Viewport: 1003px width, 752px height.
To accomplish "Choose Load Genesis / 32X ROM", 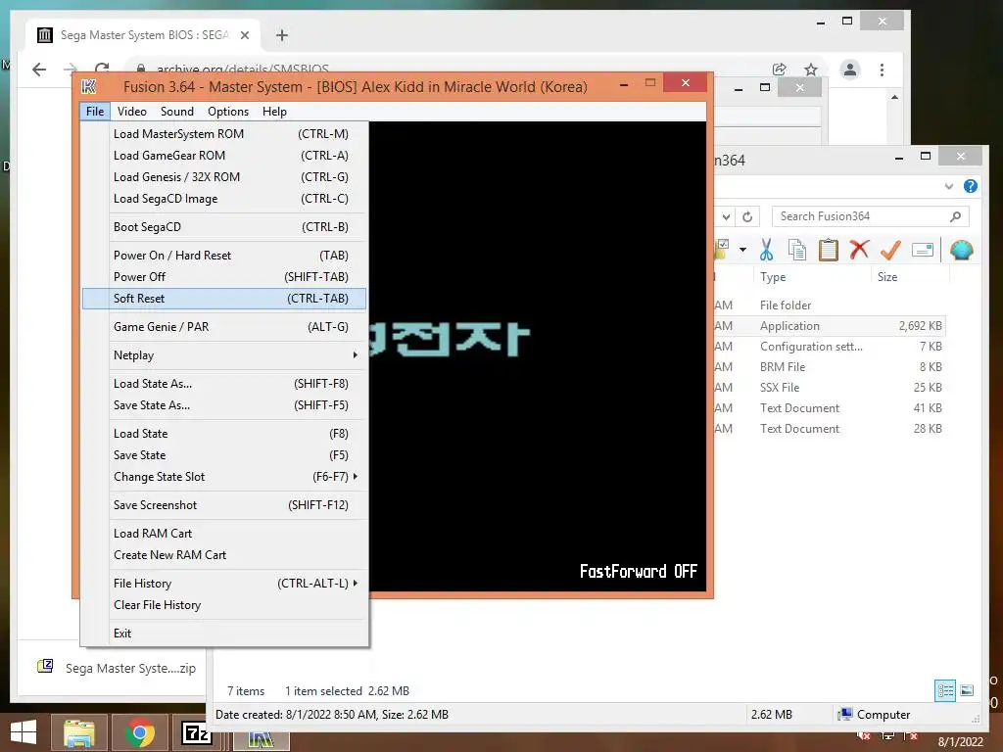I will tap(224, 177).
